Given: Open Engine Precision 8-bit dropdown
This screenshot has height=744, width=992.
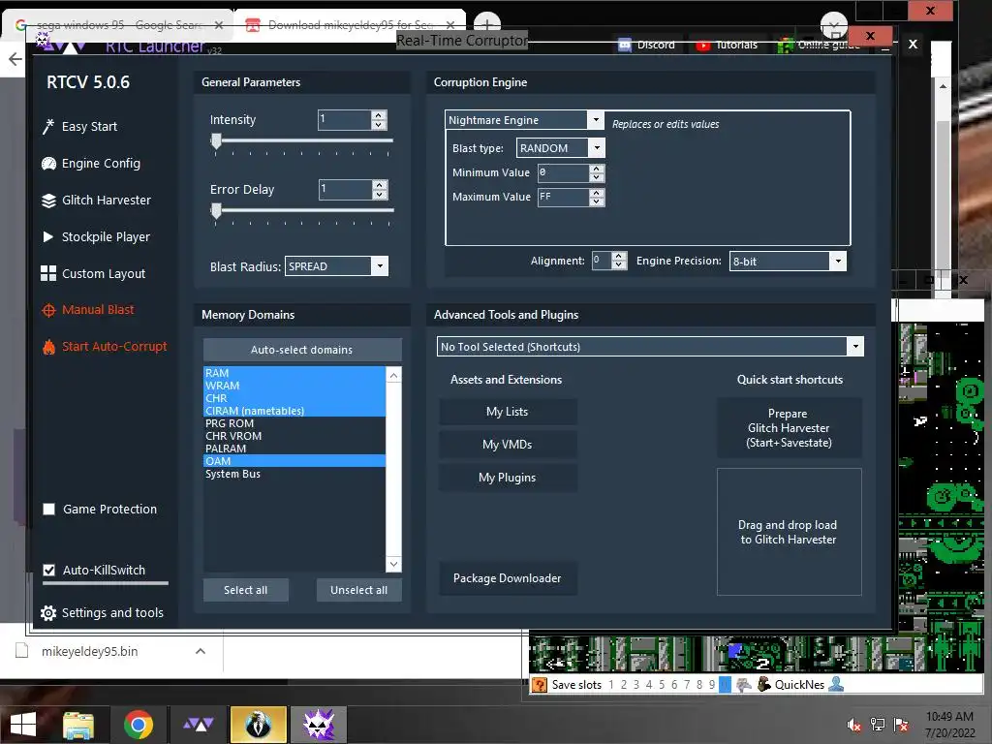Looking at the screenshot, I should tap(838, 261).
